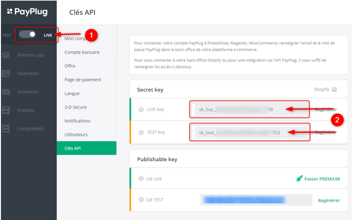Click the publishable Clé TEST field
The image size is (352, 220).
(x=256, y=200)
